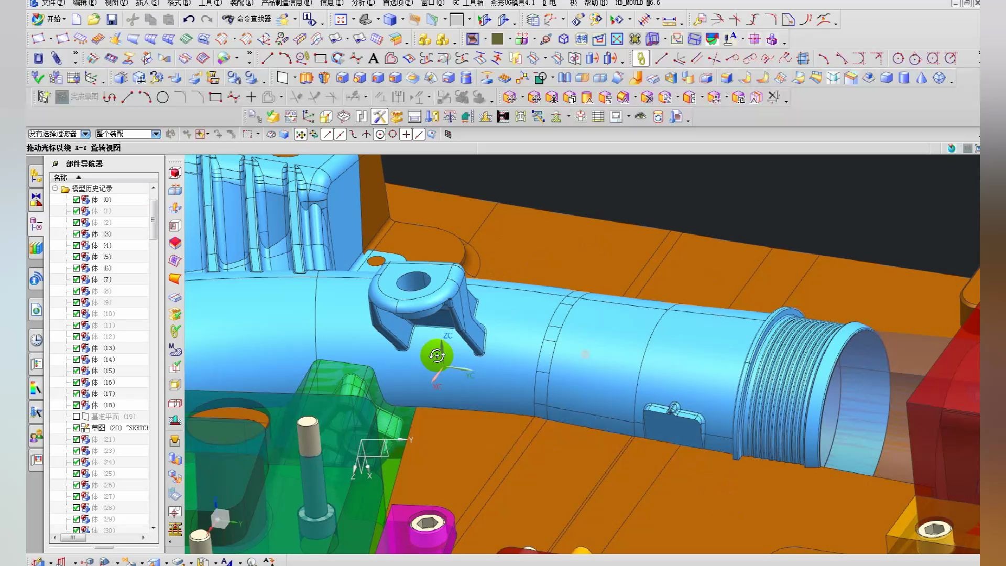This screenshot has height=566, width=1006.
Task: Click the Rectangle sketch tool icon
Action: [x=215, y=97]
